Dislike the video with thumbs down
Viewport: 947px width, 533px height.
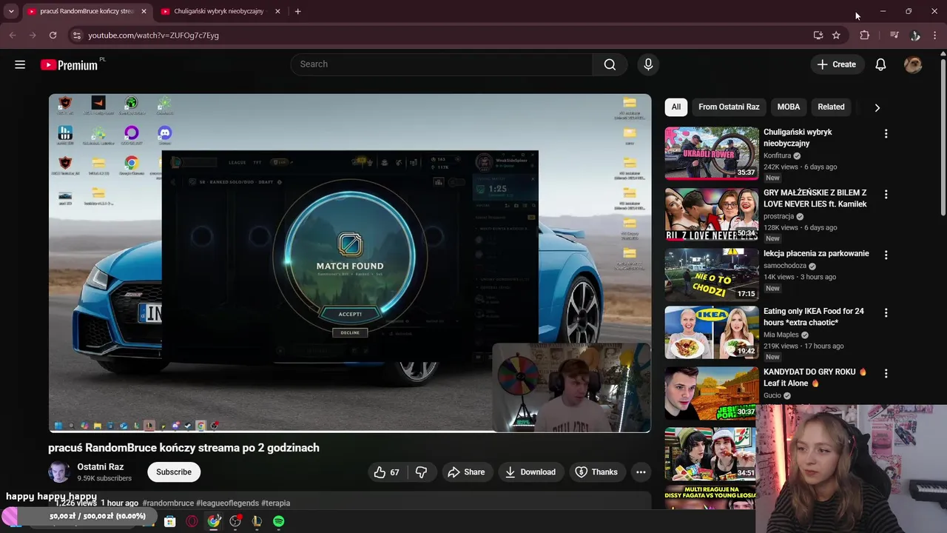tap(422, 472)
